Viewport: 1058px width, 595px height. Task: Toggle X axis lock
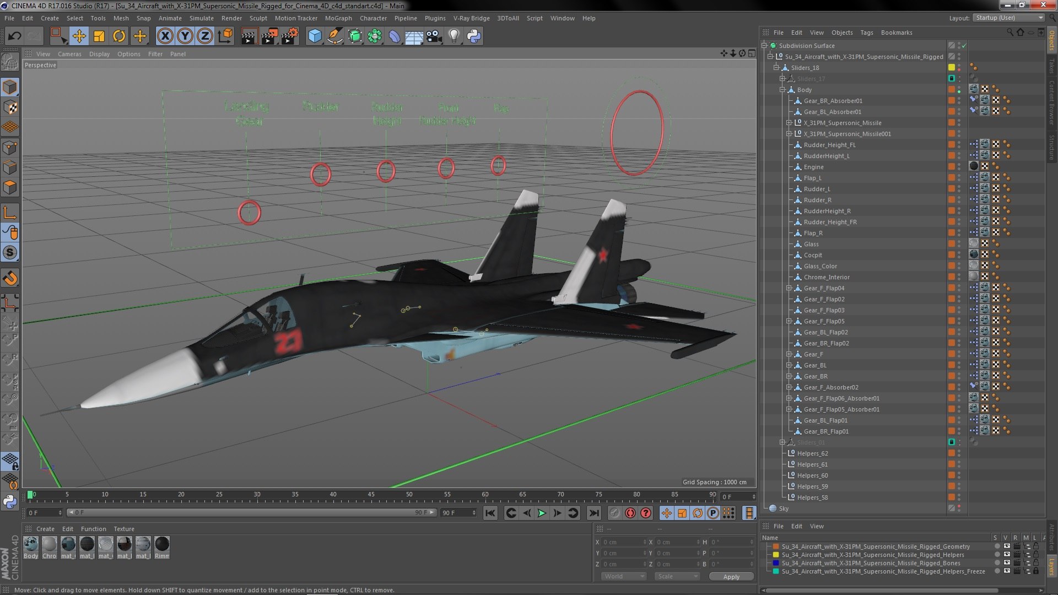click(x=165, y=36)
